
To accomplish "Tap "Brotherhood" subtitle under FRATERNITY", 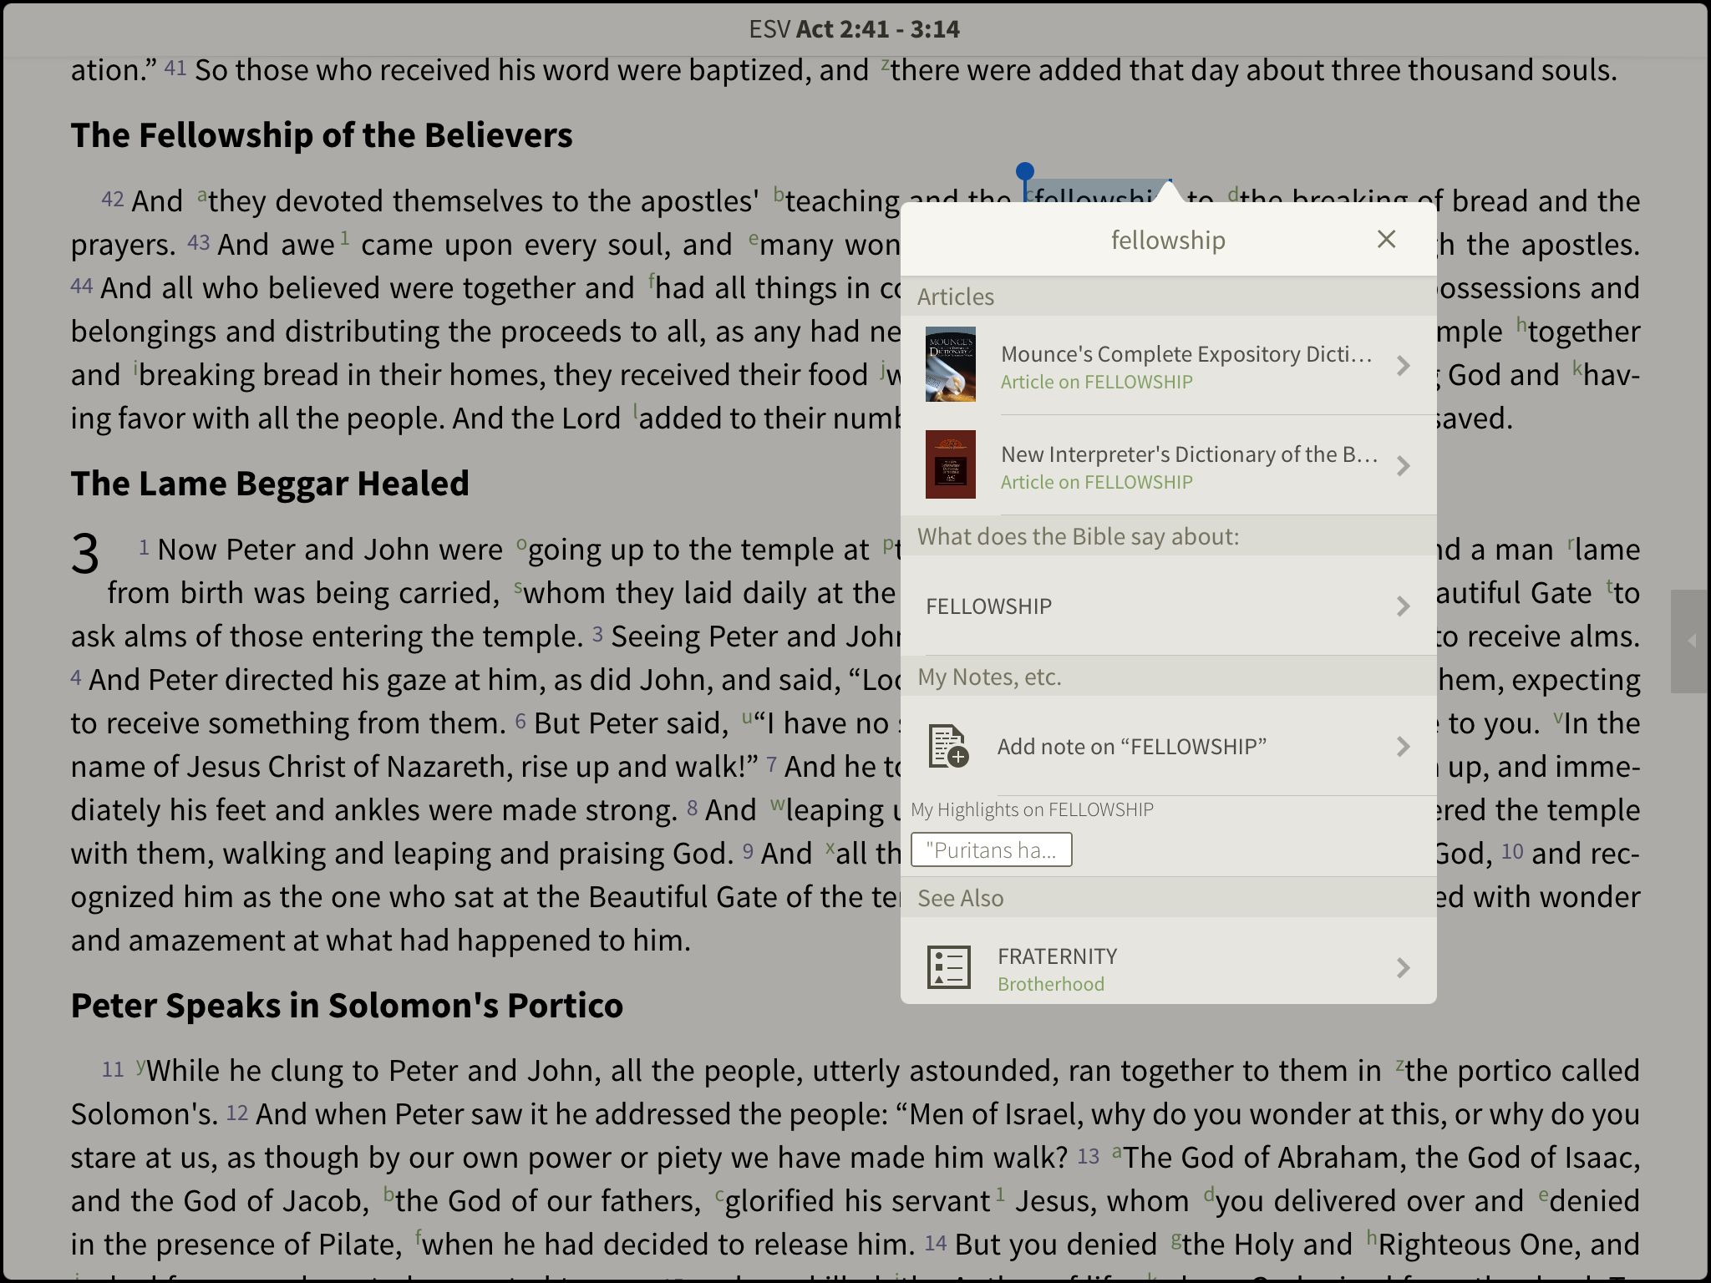I will pos(1051,984).
